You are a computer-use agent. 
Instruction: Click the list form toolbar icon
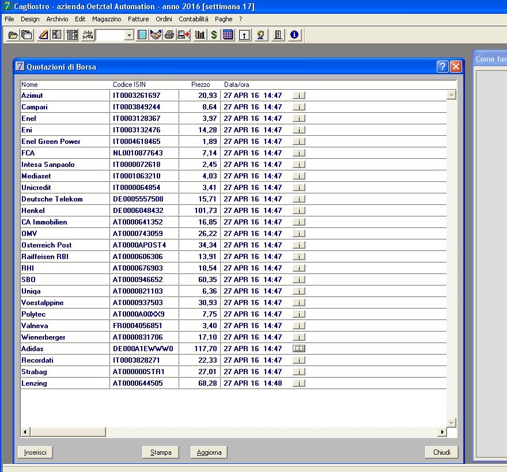click(x=72, y=35)
